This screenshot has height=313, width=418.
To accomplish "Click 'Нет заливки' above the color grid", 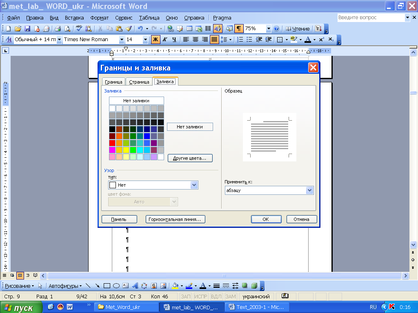I will [136, 101].
